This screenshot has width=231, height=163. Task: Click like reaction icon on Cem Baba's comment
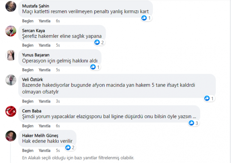coord(191,123)
